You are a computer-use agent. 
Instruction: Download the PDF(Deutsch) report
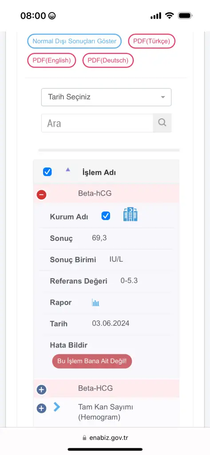pos(108,60)
